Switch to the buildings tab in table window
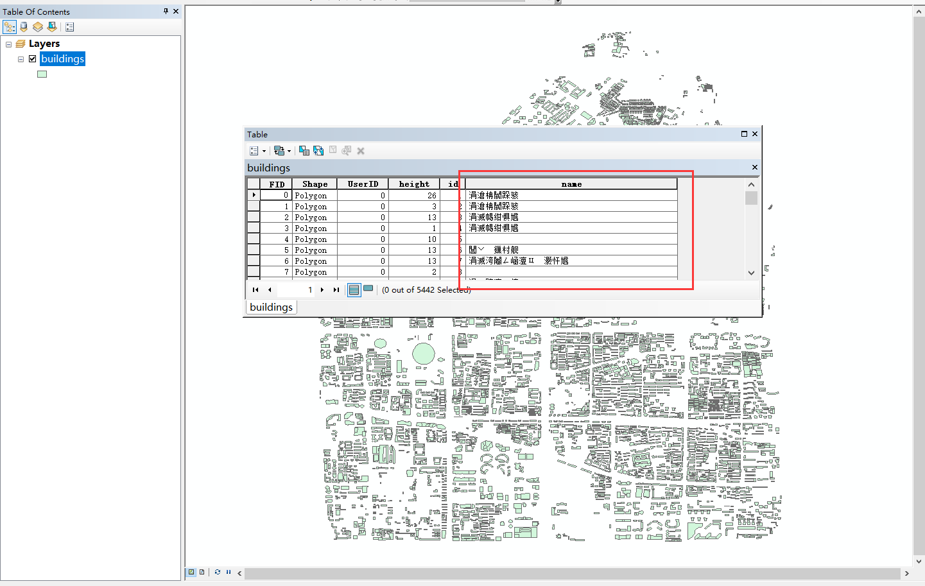This screenshot has width=925, height=586. (271, 307)
